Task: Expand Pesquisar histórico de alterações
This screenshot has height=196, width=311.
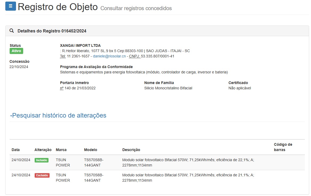Action: pyautogui.click(x=58, y=115)
